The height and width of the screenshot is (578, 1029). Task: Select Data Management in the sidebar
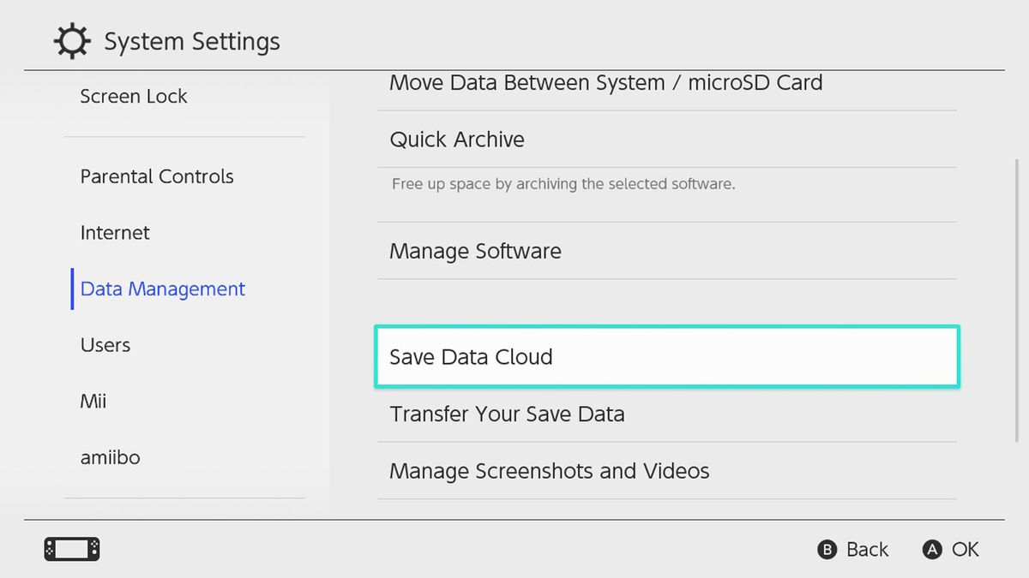point(161,289)
